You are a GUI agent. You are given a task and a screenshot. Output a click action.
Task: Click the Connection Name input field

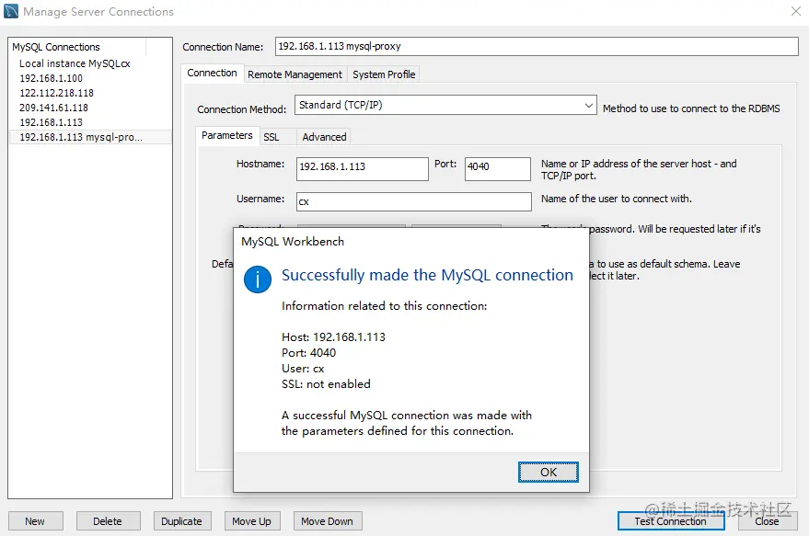(537, 46)
